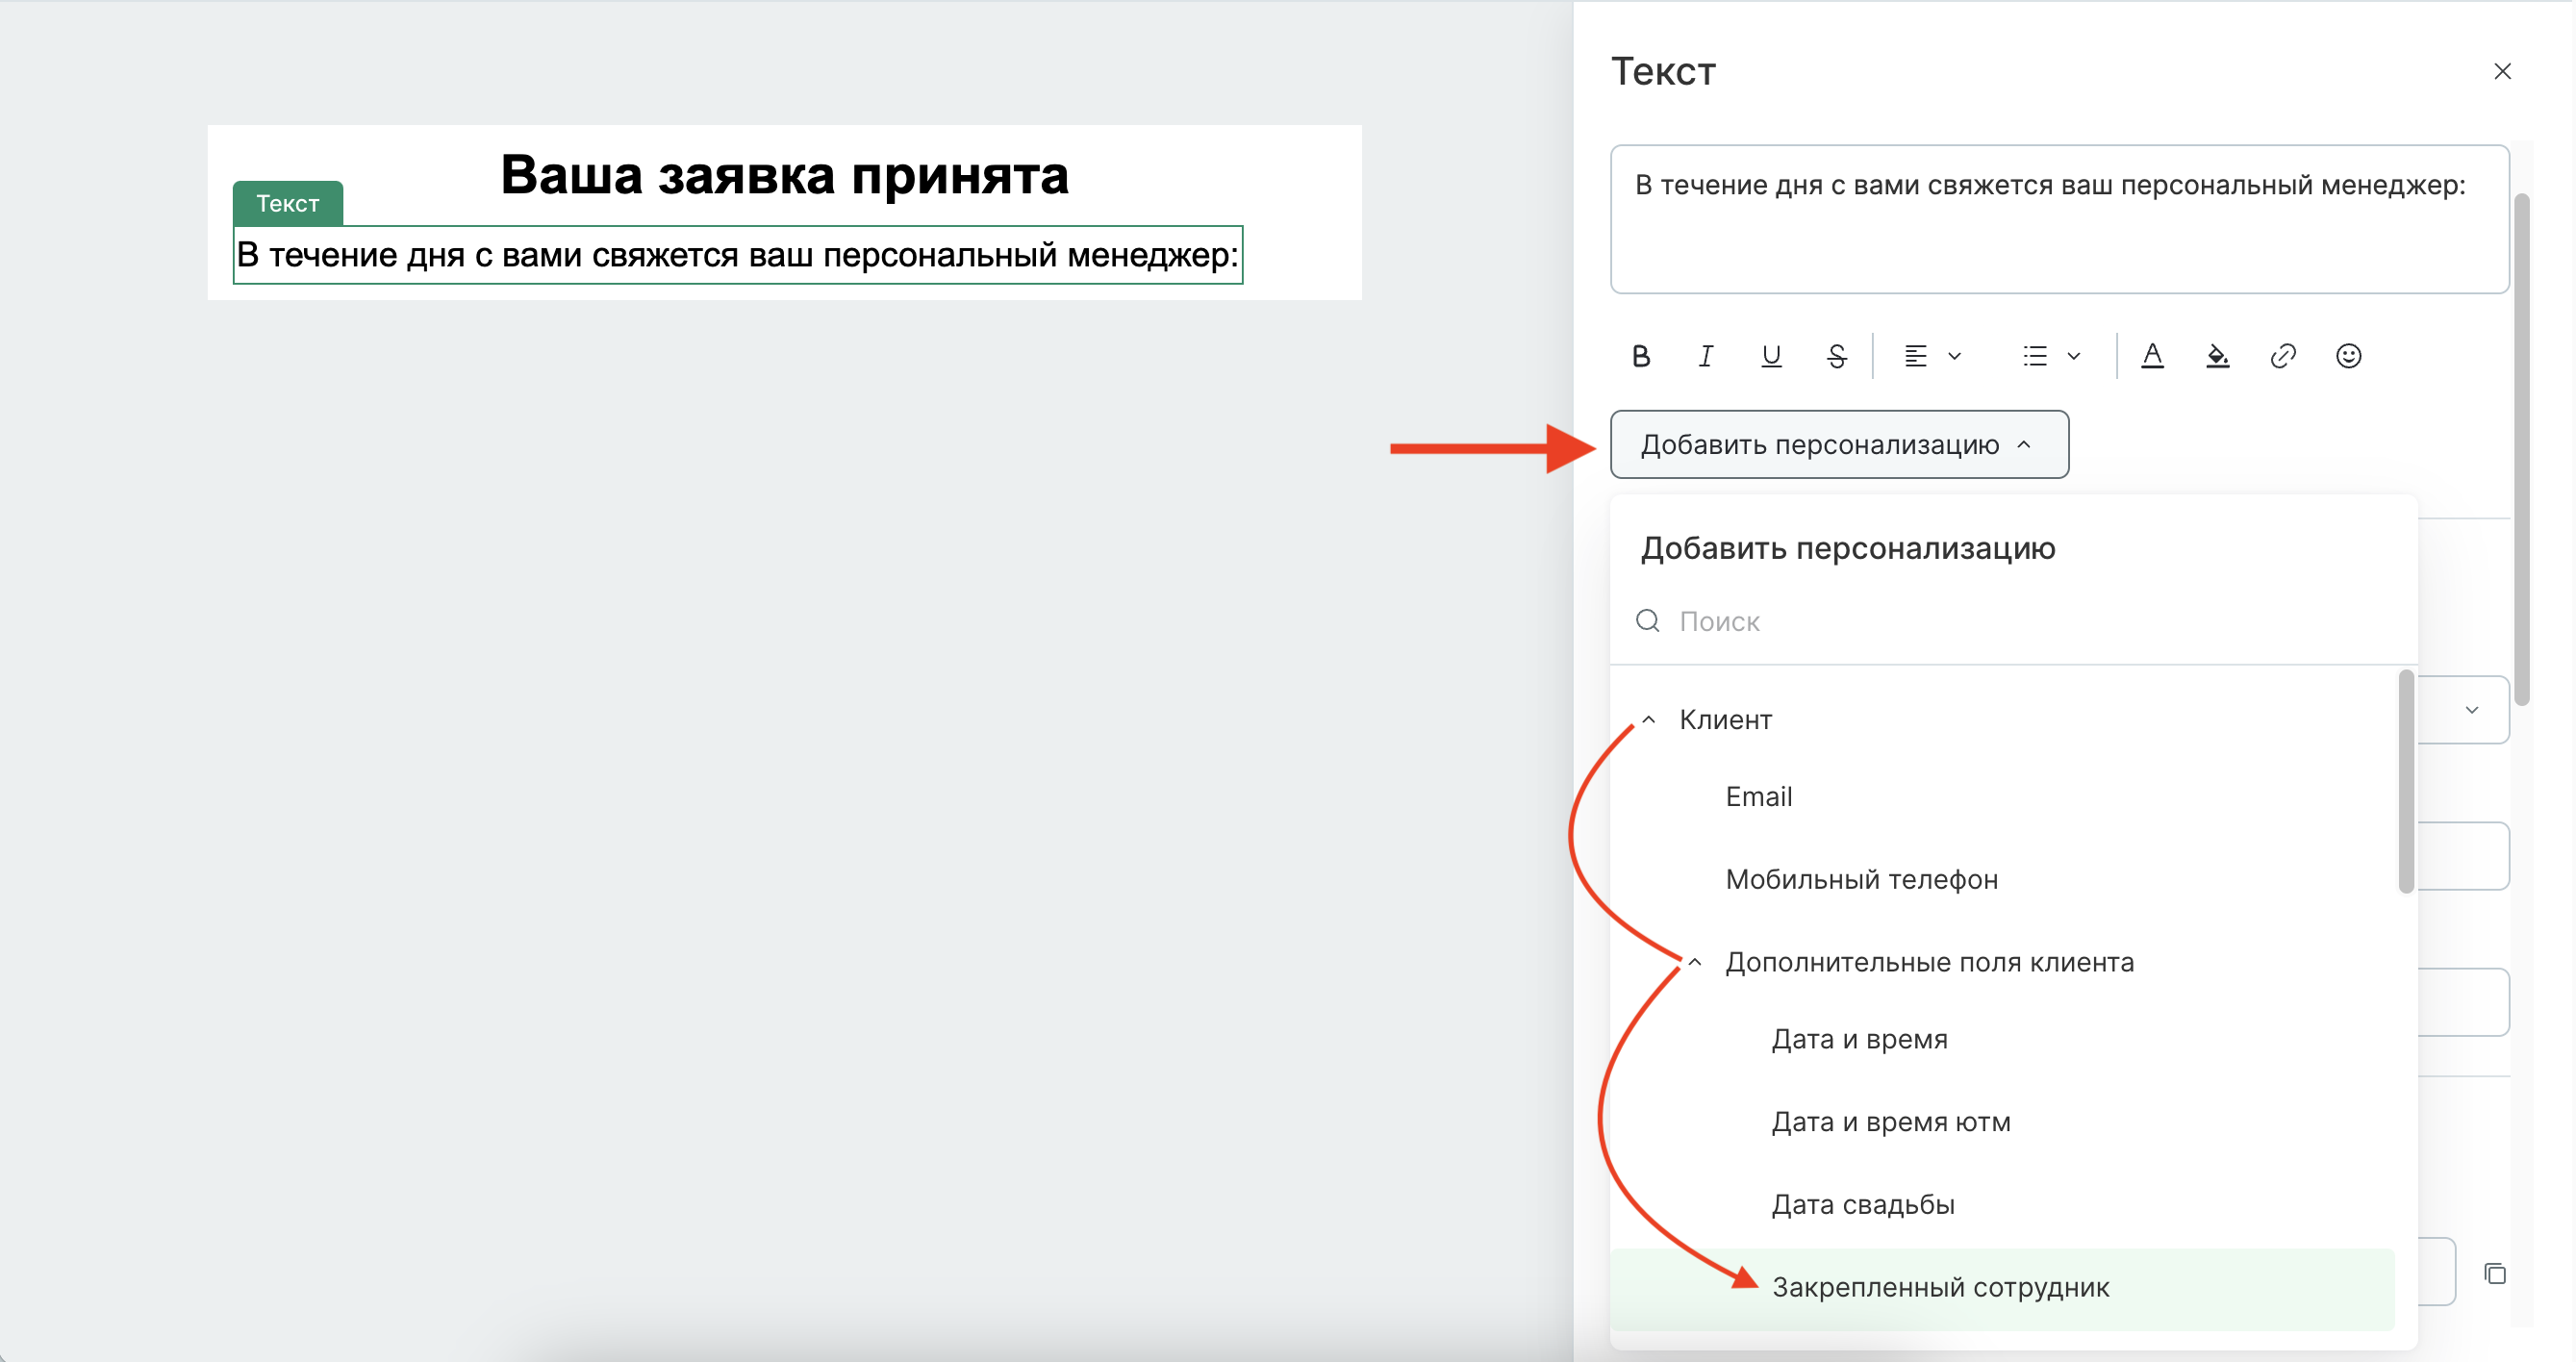This screenshot has height=1362, width=2576.
Task: Close the Текст panel
Action: [x=2502, y=71]
